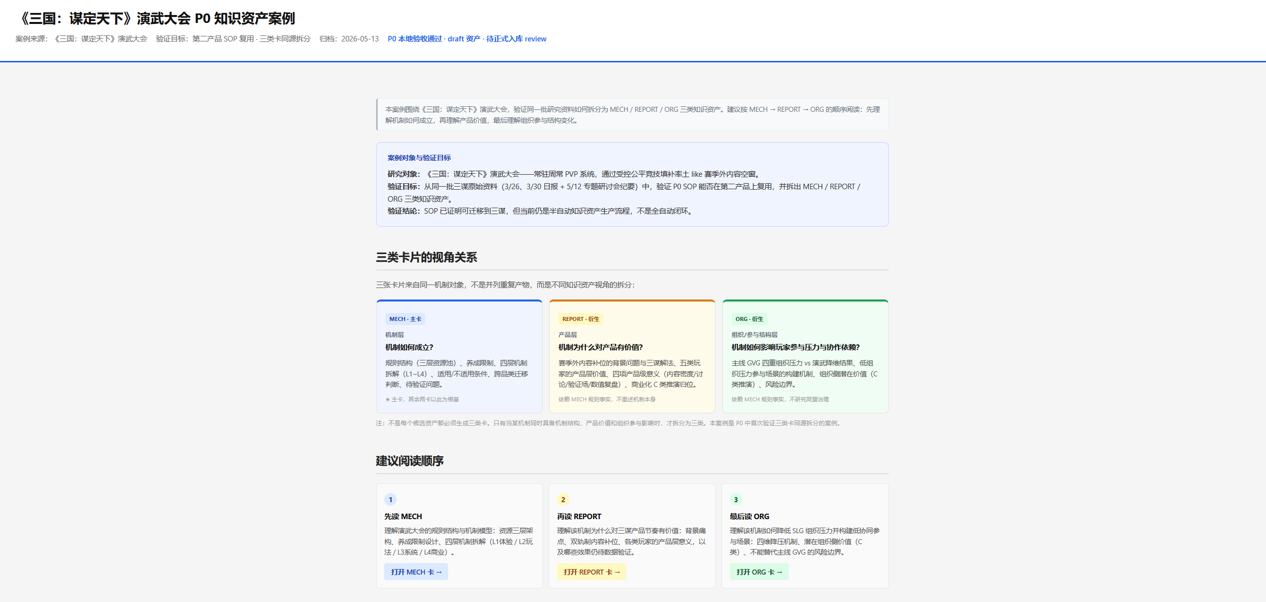1266x602 pixels.
Task: Select the 机制层 label in the MECH card
Action: [x=395, y=335]
